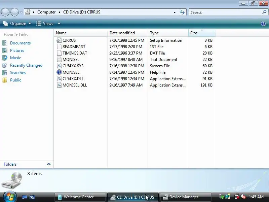269x202 pixels.
Task: Sort by Name column header
Action: (x=80, y=33)
